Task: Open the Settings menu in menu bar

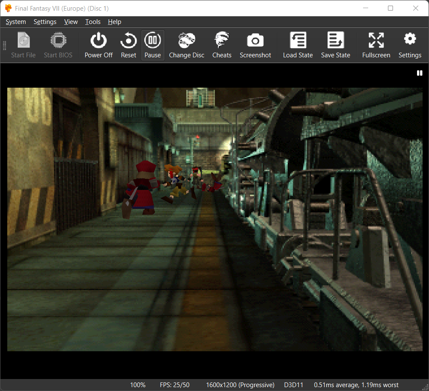Action: pos(45,22)
